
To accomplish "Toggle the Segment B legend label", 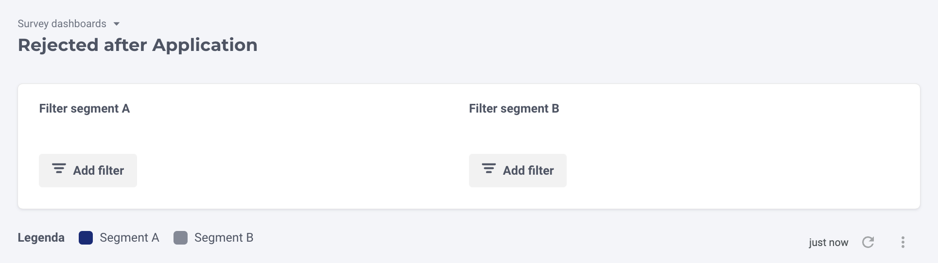I will coord(224,238).
